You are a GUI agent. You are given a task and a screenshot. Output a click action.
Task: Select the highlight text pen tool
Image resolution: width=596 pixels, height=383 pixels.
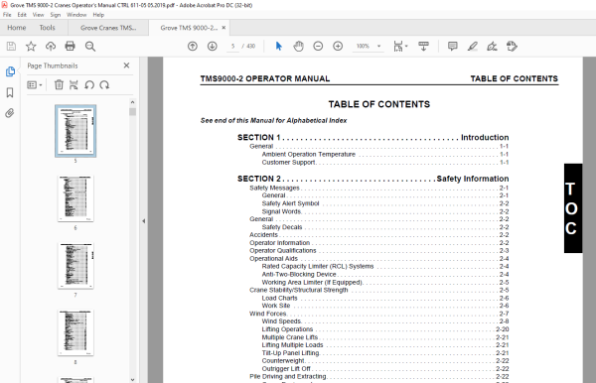472,47
